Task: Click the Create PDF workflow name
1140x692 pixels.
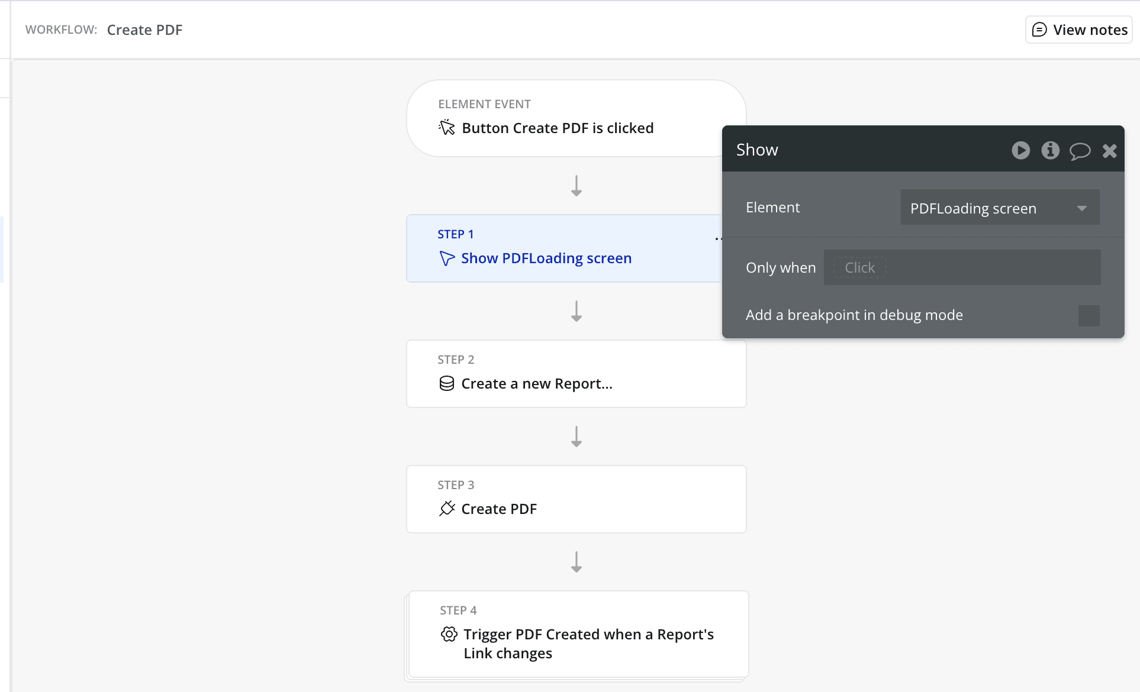Action: coord(144,30)
